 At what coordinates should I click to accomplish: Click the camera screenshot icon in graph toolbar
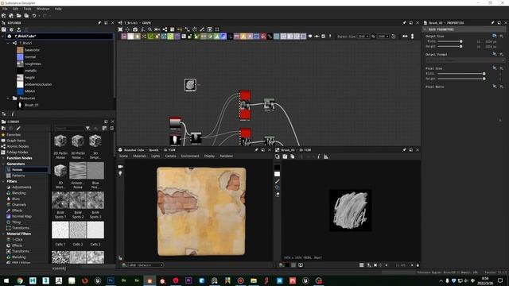click(135, 29)
